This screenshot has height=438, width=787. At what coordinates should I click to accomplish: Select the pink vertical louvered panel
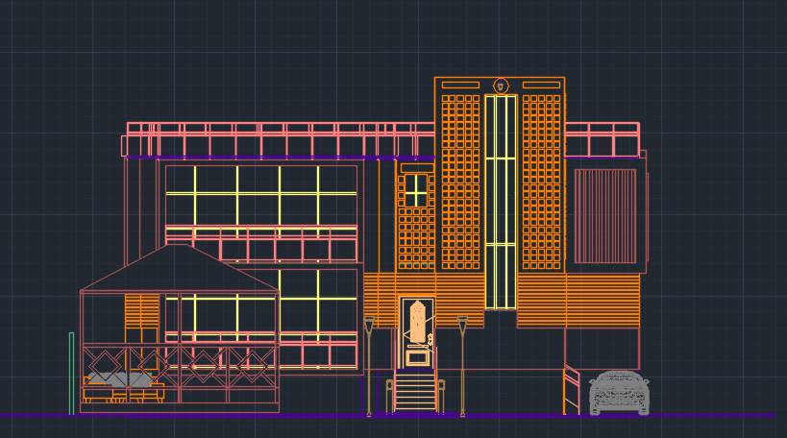tap(605, 215)
